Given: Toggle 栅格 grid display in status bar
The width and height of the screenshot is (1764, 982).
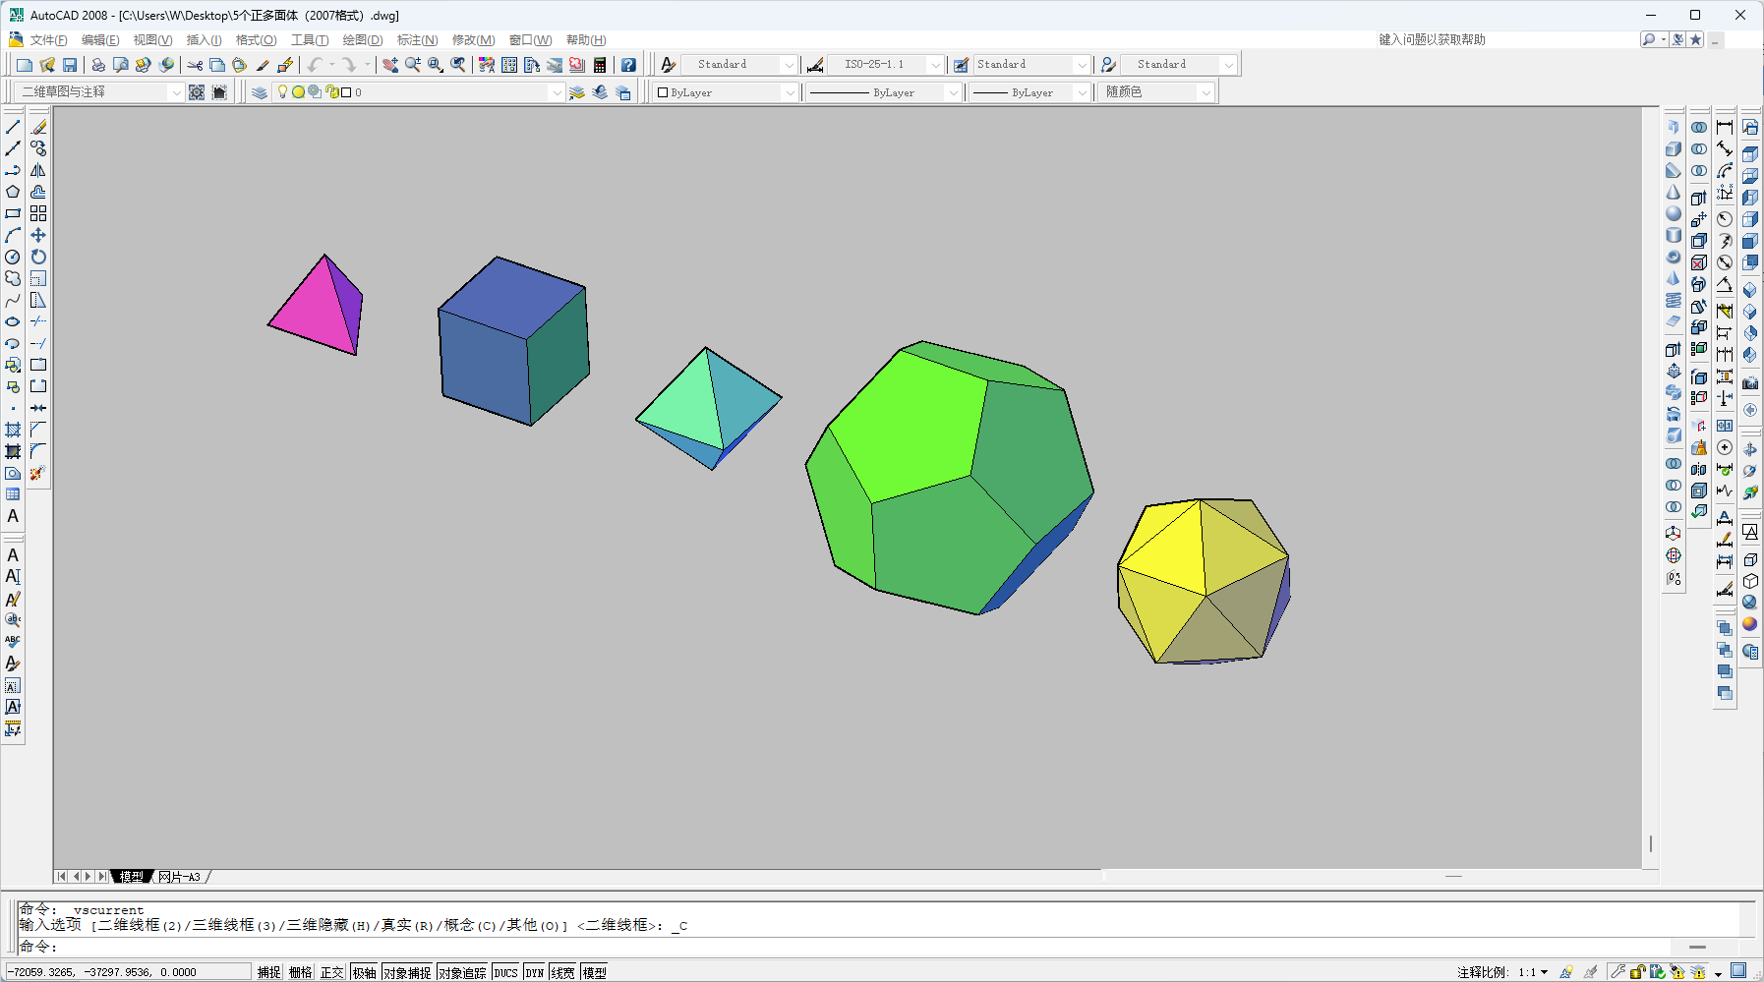Looking at the screenshot, I should tap(301, 972).
